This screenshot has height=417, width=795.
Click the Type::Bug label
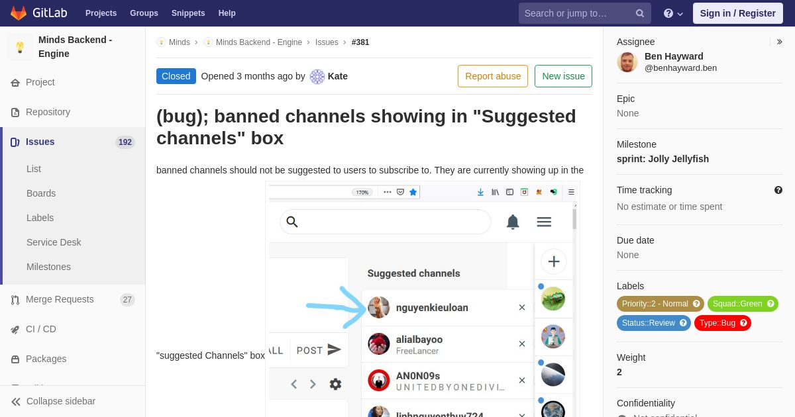723,323
